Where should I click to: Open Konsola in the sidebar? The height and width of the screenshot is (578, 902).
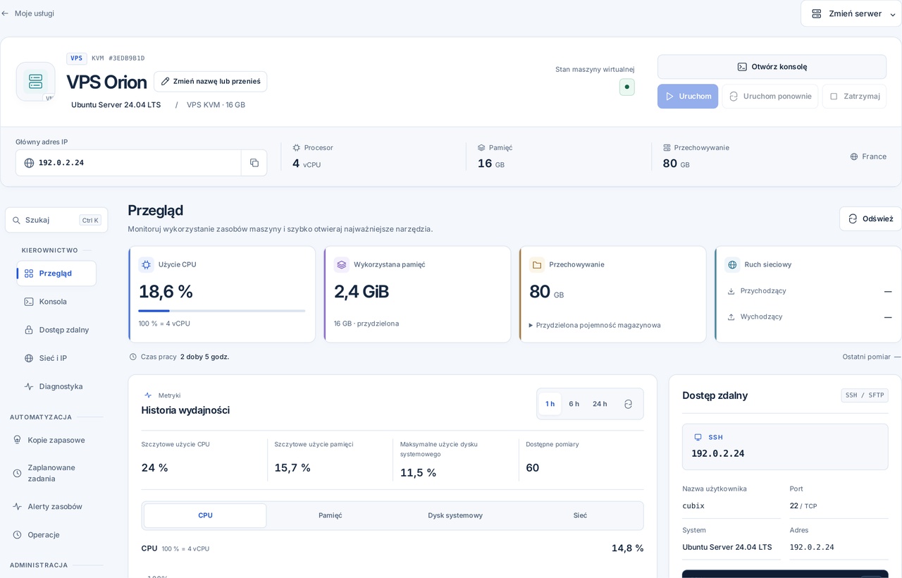point(56,302)
